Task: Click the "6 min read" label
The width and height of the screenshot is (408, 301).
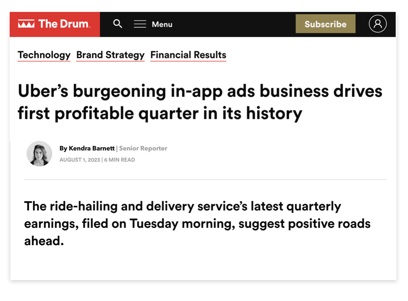Action: tap(120, 160)
